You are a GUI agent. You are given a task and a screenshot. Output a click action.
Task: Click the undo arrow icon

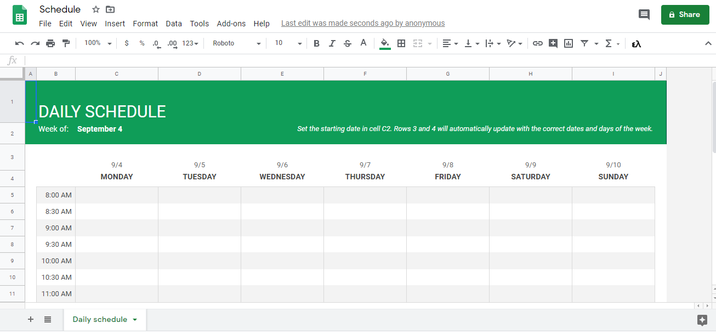tap(20, 43)
